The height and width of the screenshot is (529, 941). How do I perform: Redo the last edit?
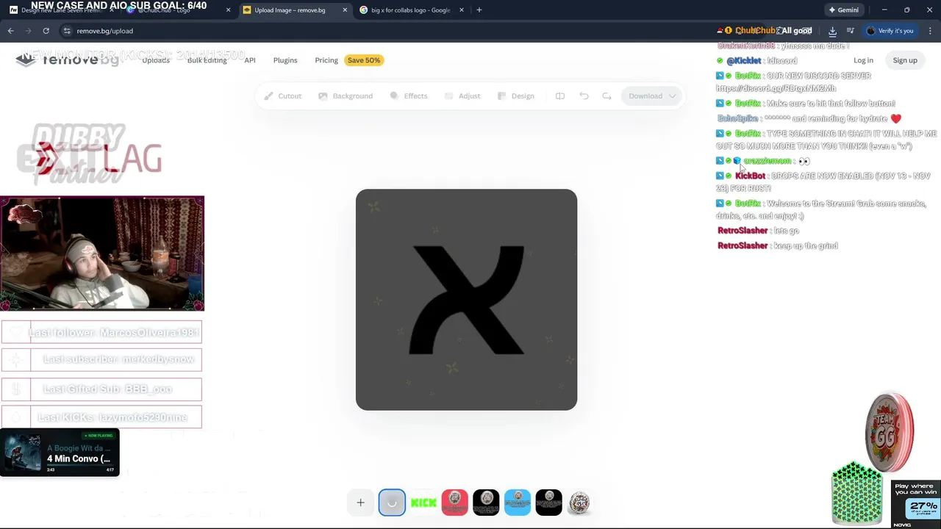607,96
